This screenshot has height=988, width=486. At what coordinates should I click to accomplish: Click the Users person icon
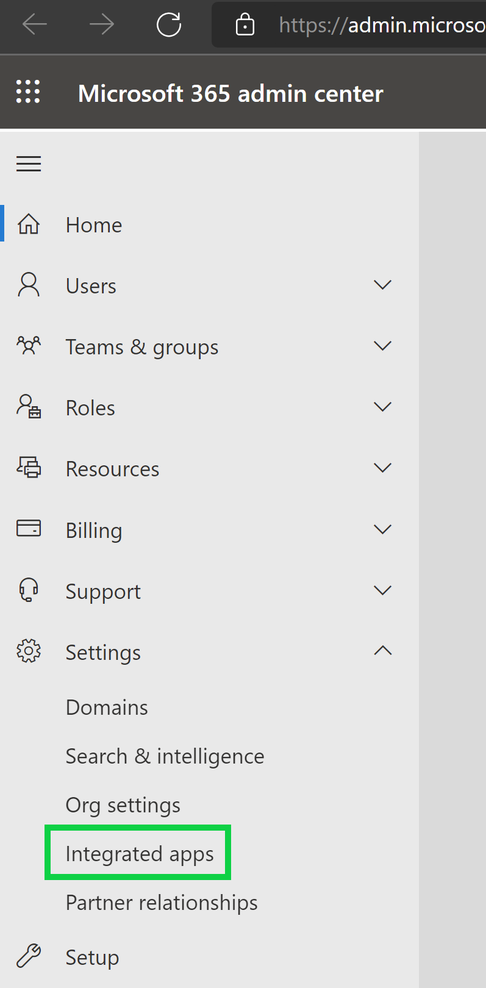click(29, 285)
